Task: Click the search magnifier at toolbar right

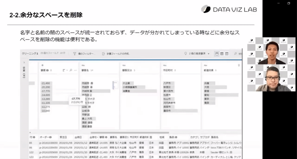Action: [236, 54]
